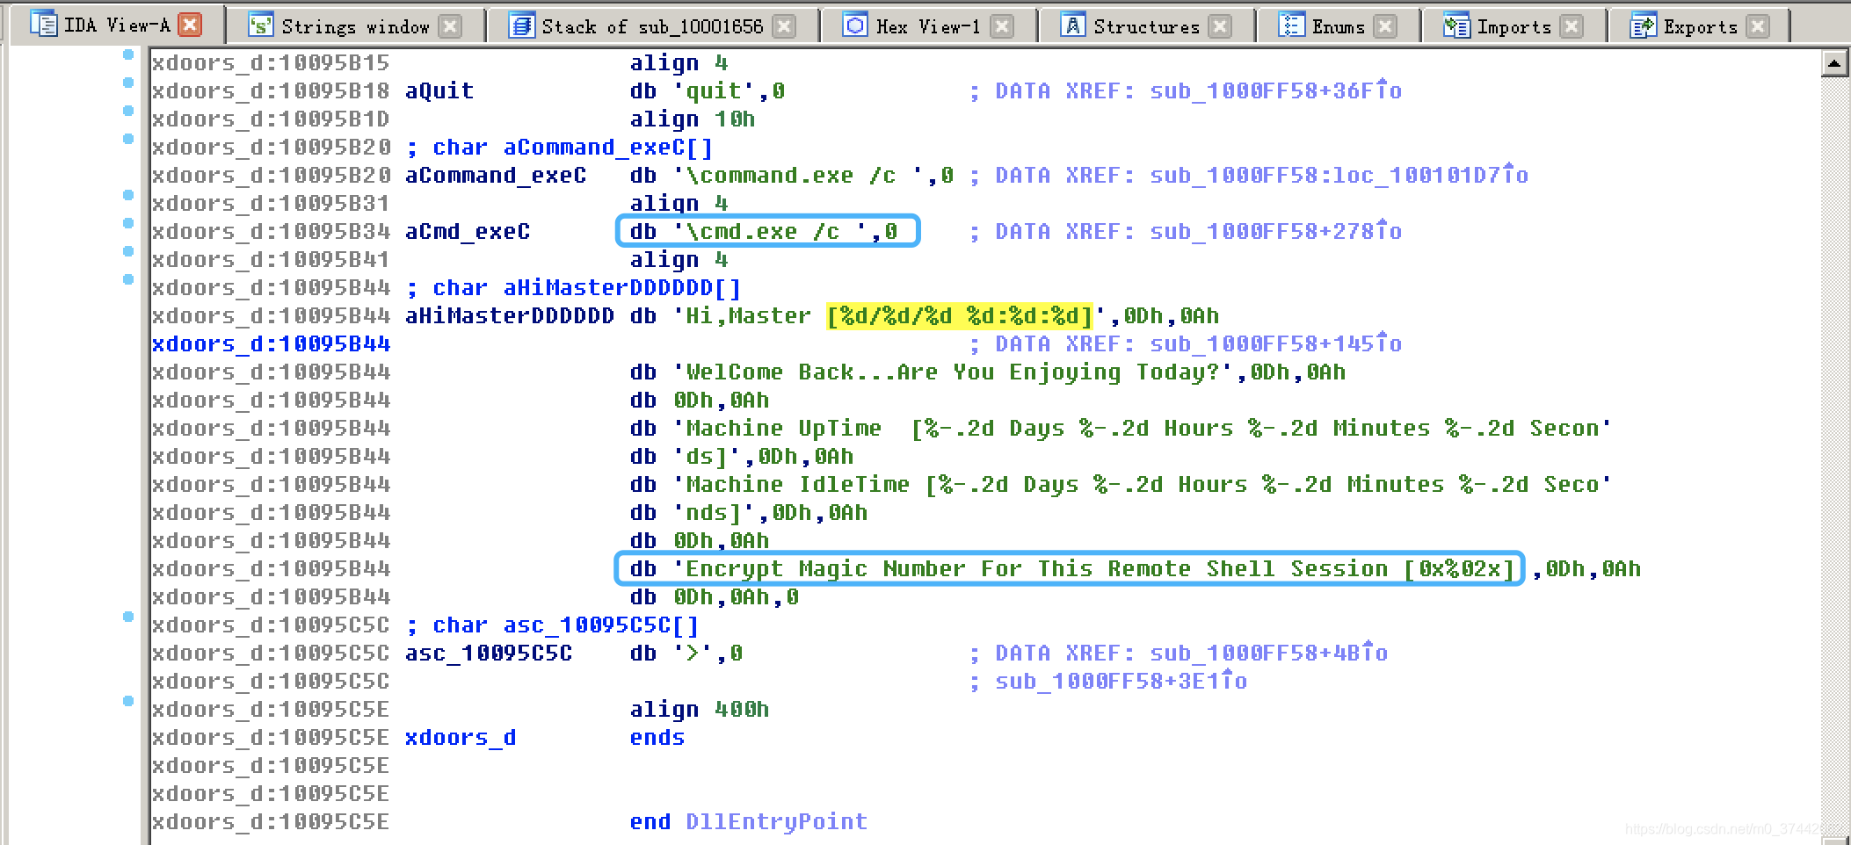Click the Structures tab icon
This screenshot has width=1851, height=845.
pos(1072,25)
